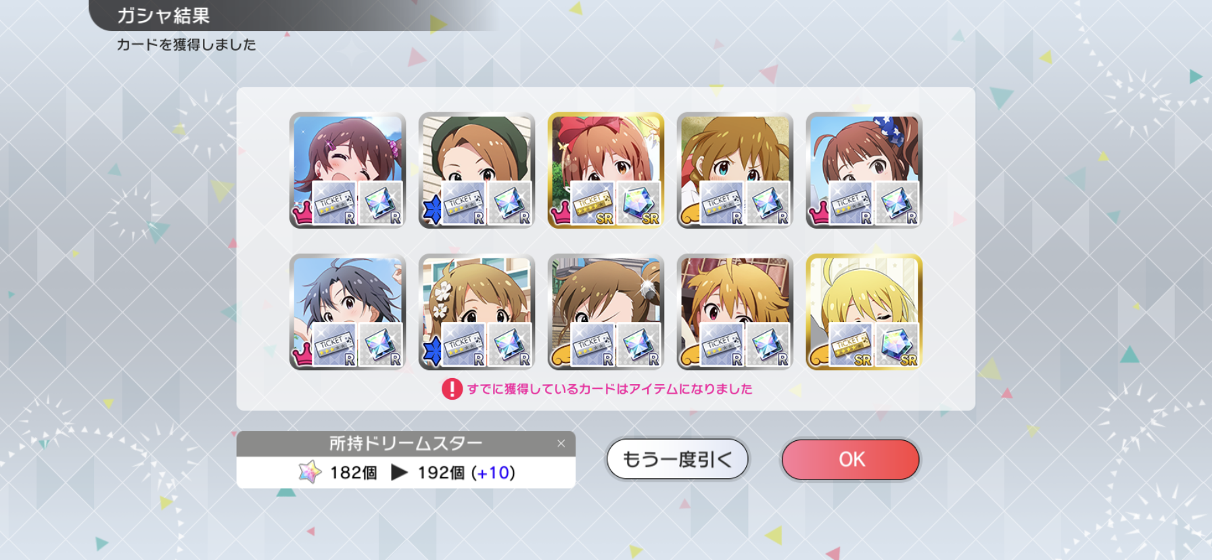Open the side-ponytail brunette card
Viewport: 1212px width, 560px height.
[606, 312]
